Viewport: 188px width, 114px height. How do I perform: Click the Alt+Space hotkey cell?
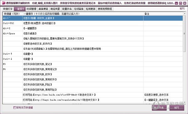tap(13, 34)
